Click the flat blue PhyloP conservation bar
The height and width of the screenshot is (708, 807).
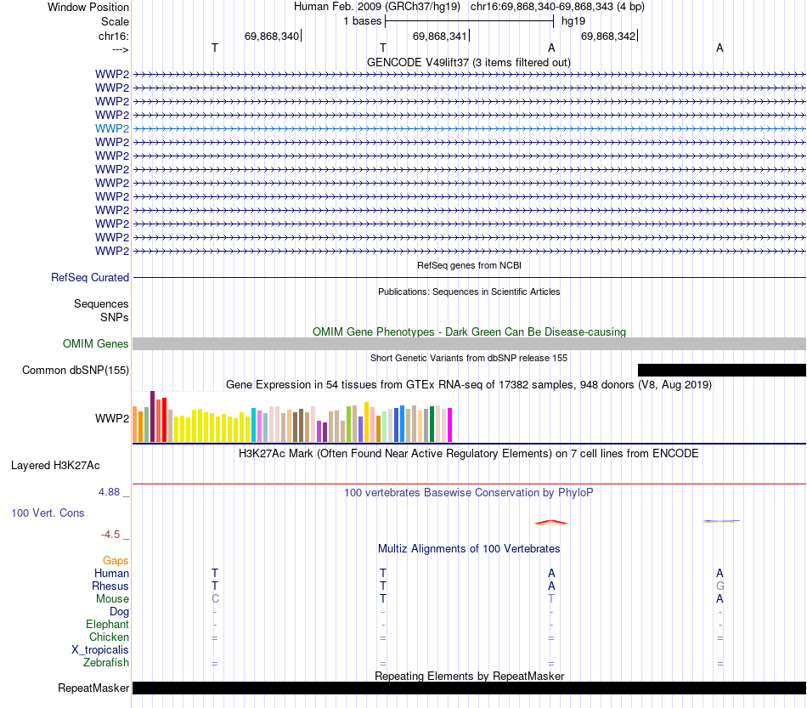(x=721, y=521)
